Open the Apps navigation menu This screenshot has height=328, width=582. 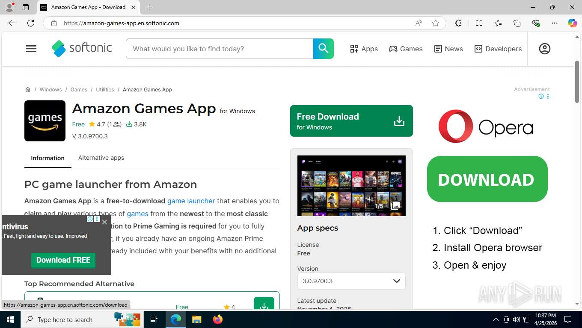click(364, 49)
